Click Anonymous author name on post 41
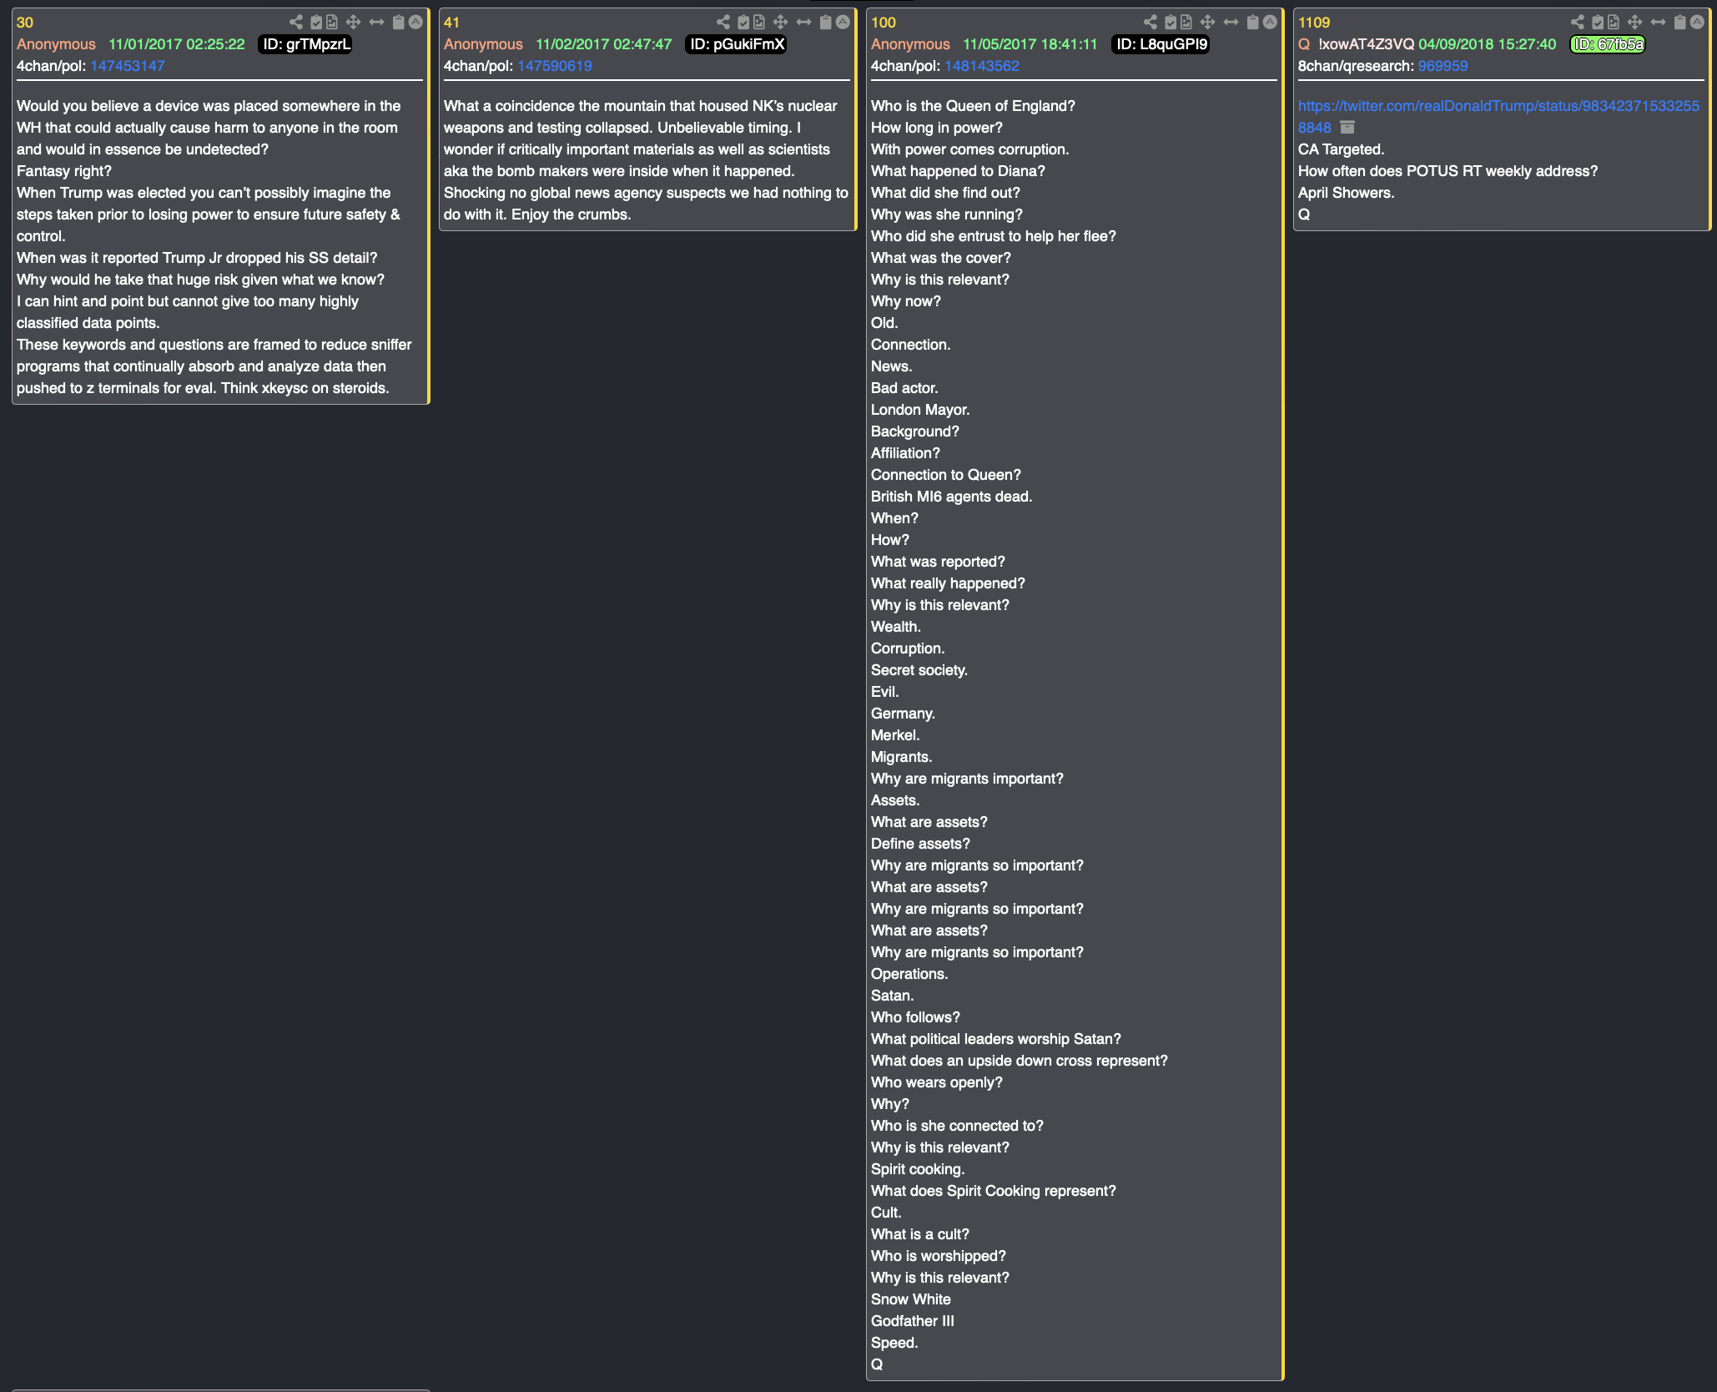 pyautogui.click(x=483, y=44)
